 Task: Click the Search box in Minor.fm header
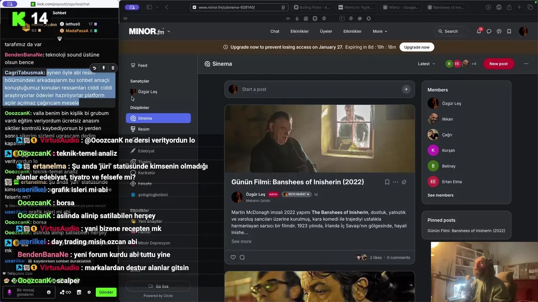[x=451, y=31]
